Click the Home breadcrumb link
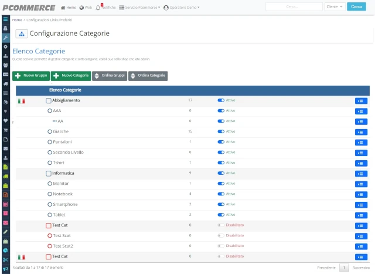 (17, 20)
